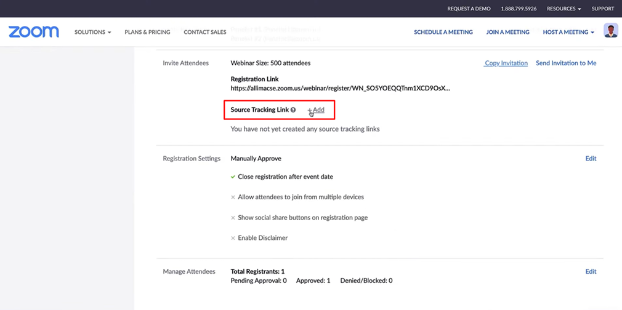Expand the Solutions dropdown
The width and height of the screenshot is (622, 310).
coord(92,32)
